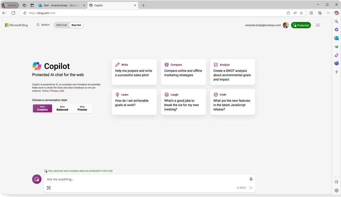Screen dimensions: 341x197
Task: Open the hamburger menu on the Bing page
Action: [x=318, y=25]
